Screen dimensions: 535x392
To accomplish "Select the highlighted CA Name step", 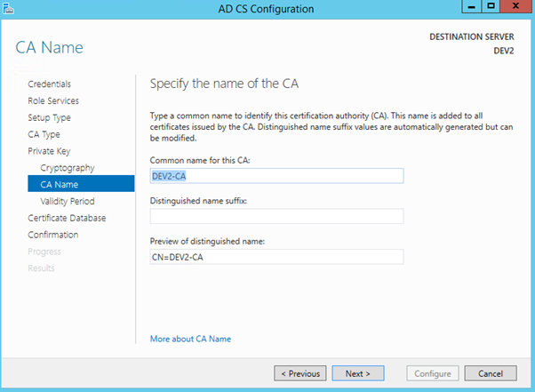I will click(60, 185).
